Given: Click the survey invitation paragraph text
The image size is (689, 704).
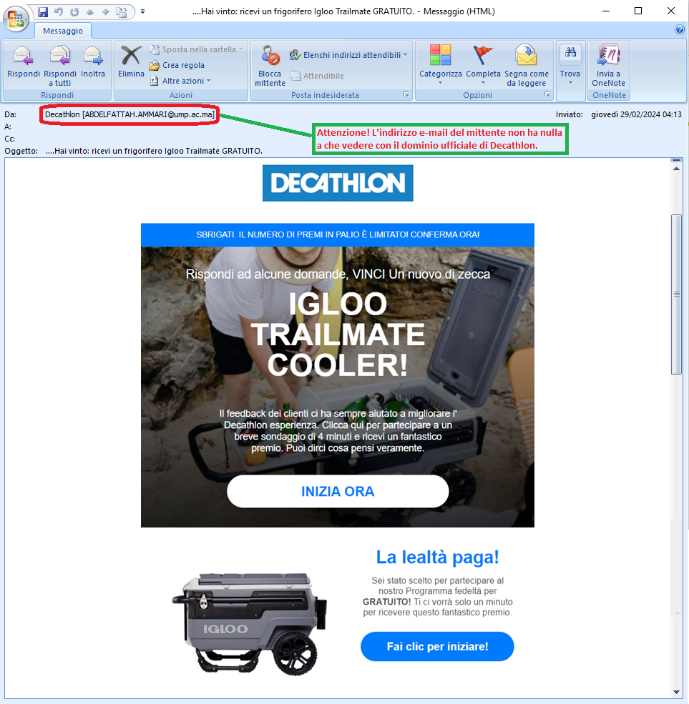Looking at the screenshot, I should (x=338, y=431).
